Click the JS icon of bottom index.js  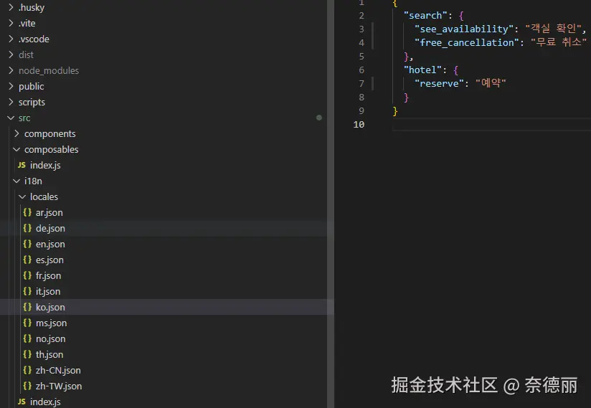(x=22, y=402)
